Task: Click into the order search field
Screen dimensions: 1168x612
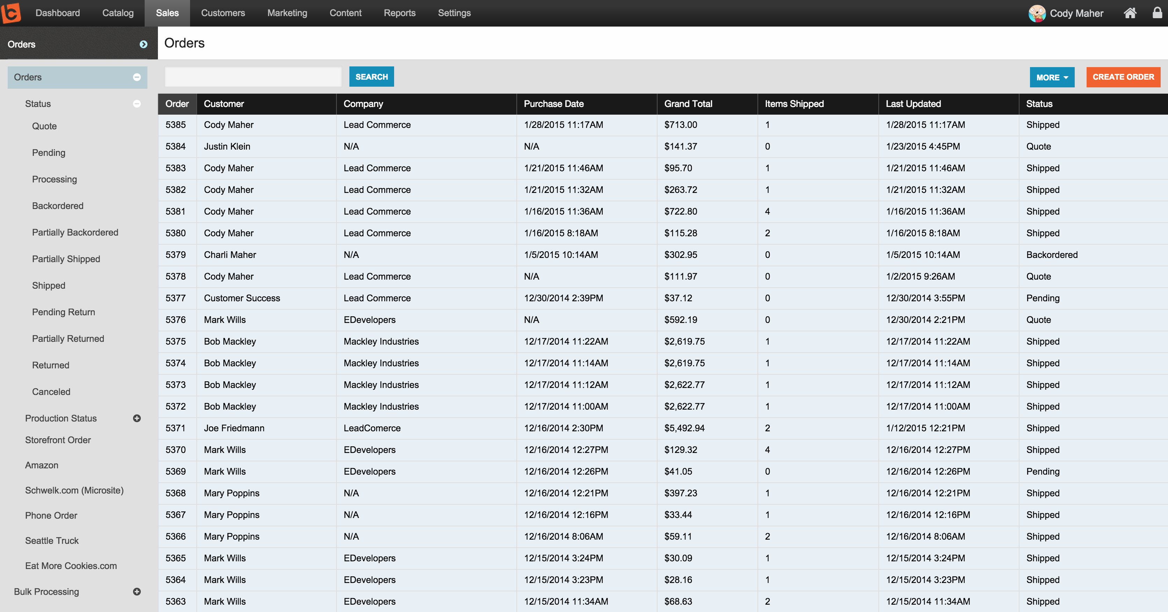Action: [x=253, y=77]
